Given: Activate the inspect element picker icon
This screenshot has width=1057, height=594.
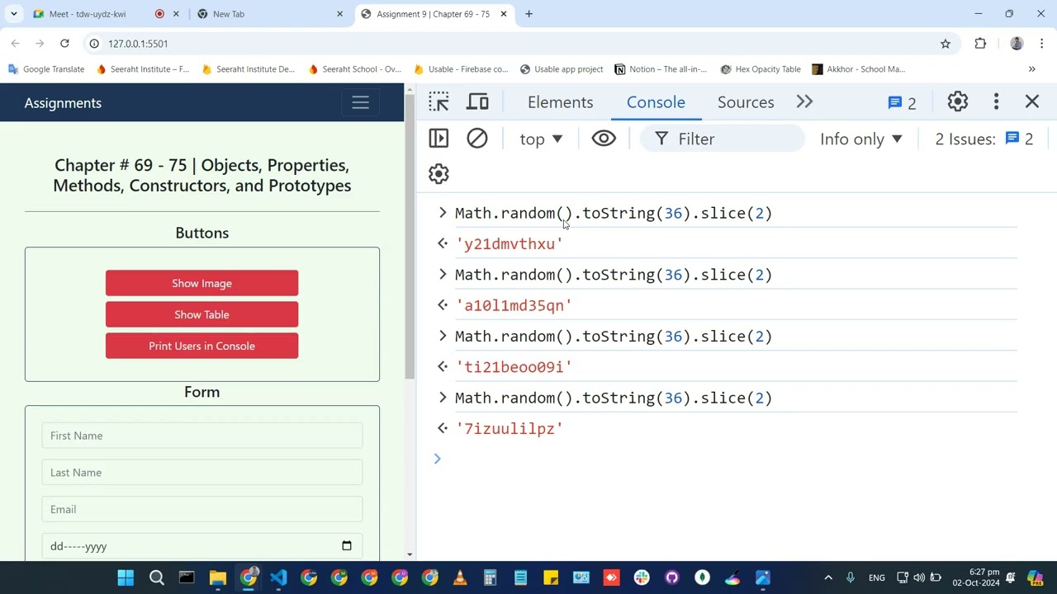Looking at the screenshot, I should pos(438,102).
